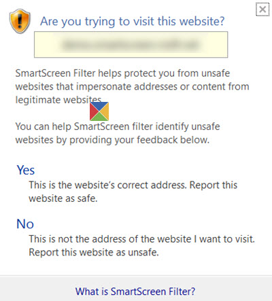Click 'This is the website's correct address' text
The image size is (272, 301).
click(108, 185)
